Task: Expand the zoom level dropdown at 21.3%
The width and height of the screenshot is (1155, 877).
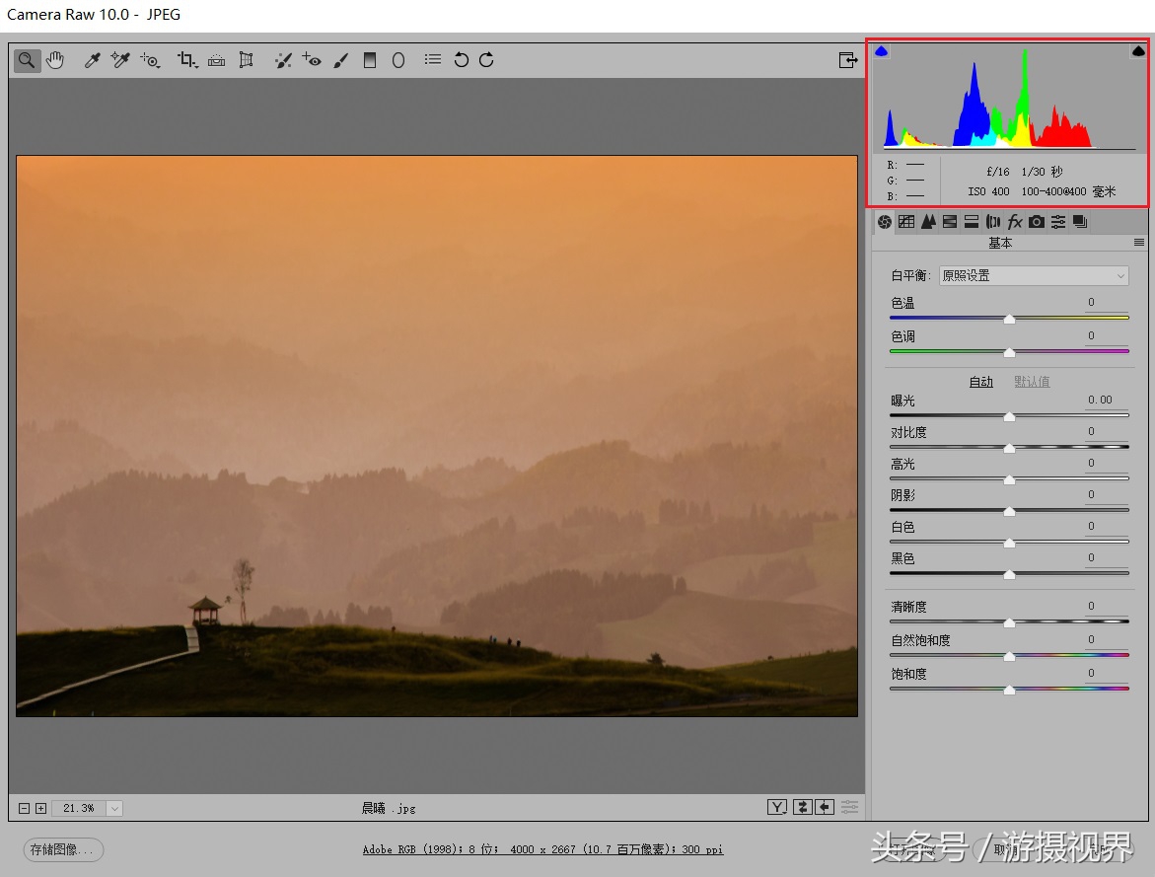Action: [x=114, y=808]
